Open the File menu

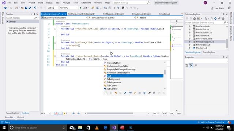point(9,3)
